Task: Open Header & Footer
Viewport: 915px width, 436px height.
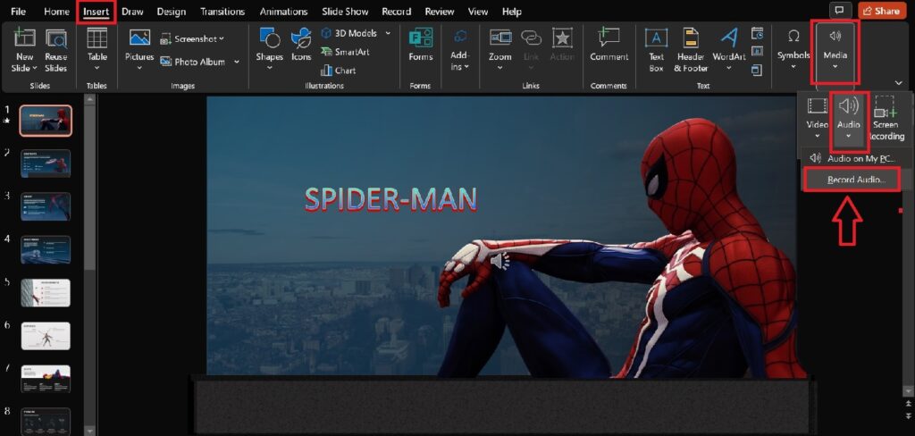Action: (x=691, y=50)
